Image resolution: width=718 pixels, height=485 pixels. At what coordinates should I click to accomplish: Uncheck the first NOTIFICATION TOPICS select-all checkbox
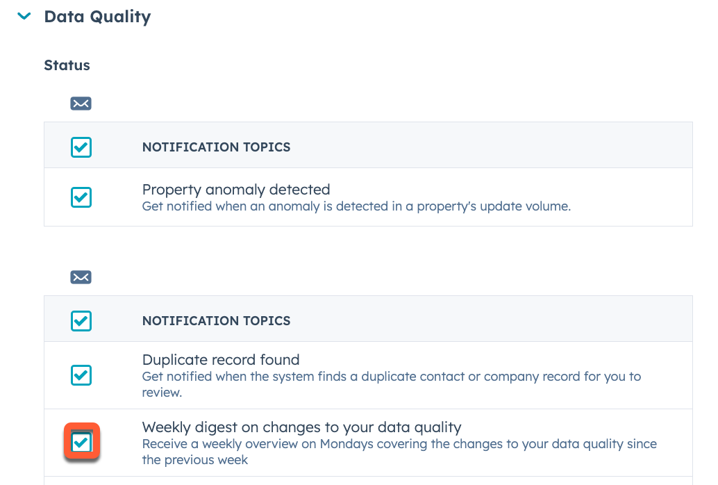[x=81, y=147]
